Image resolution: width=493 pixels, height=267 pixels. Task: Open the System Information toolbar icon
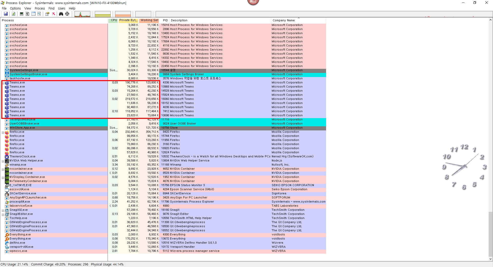(x=22, y=14)
